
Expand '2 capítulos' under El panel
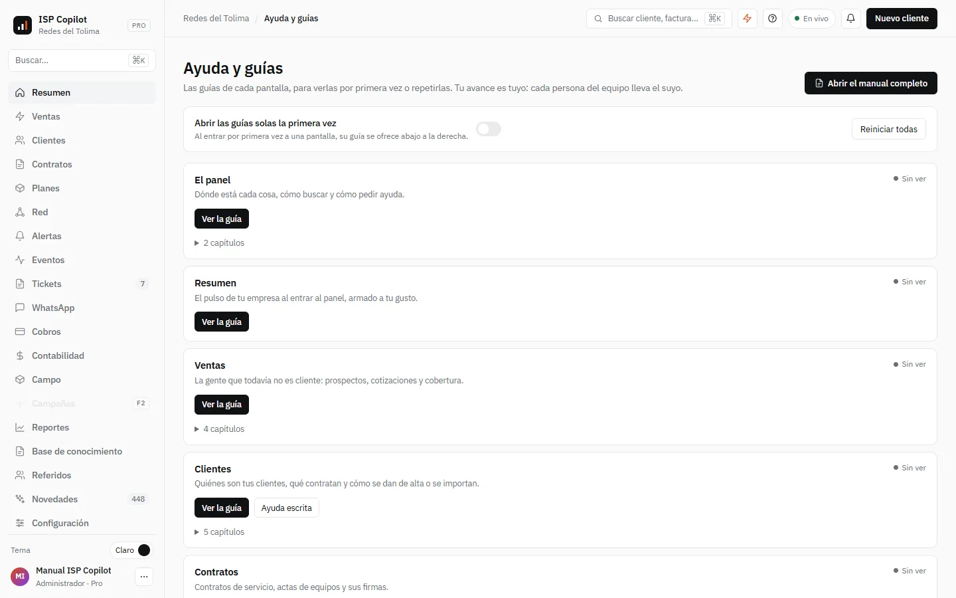coord(219,243)
